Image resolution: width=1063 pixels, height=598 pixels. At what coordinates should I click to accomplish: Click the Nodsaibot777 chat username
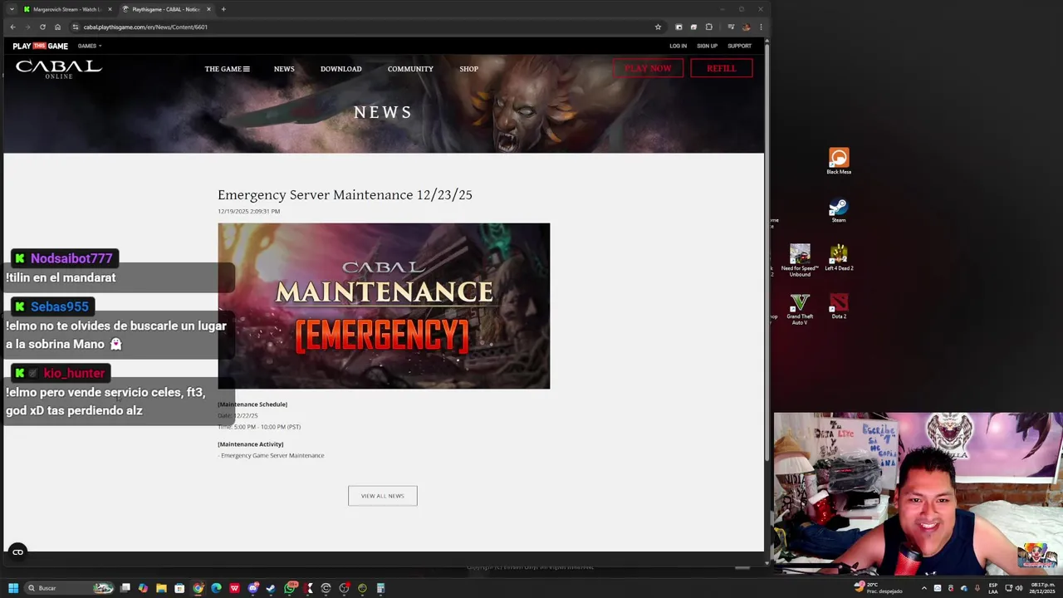coord(71,258)
